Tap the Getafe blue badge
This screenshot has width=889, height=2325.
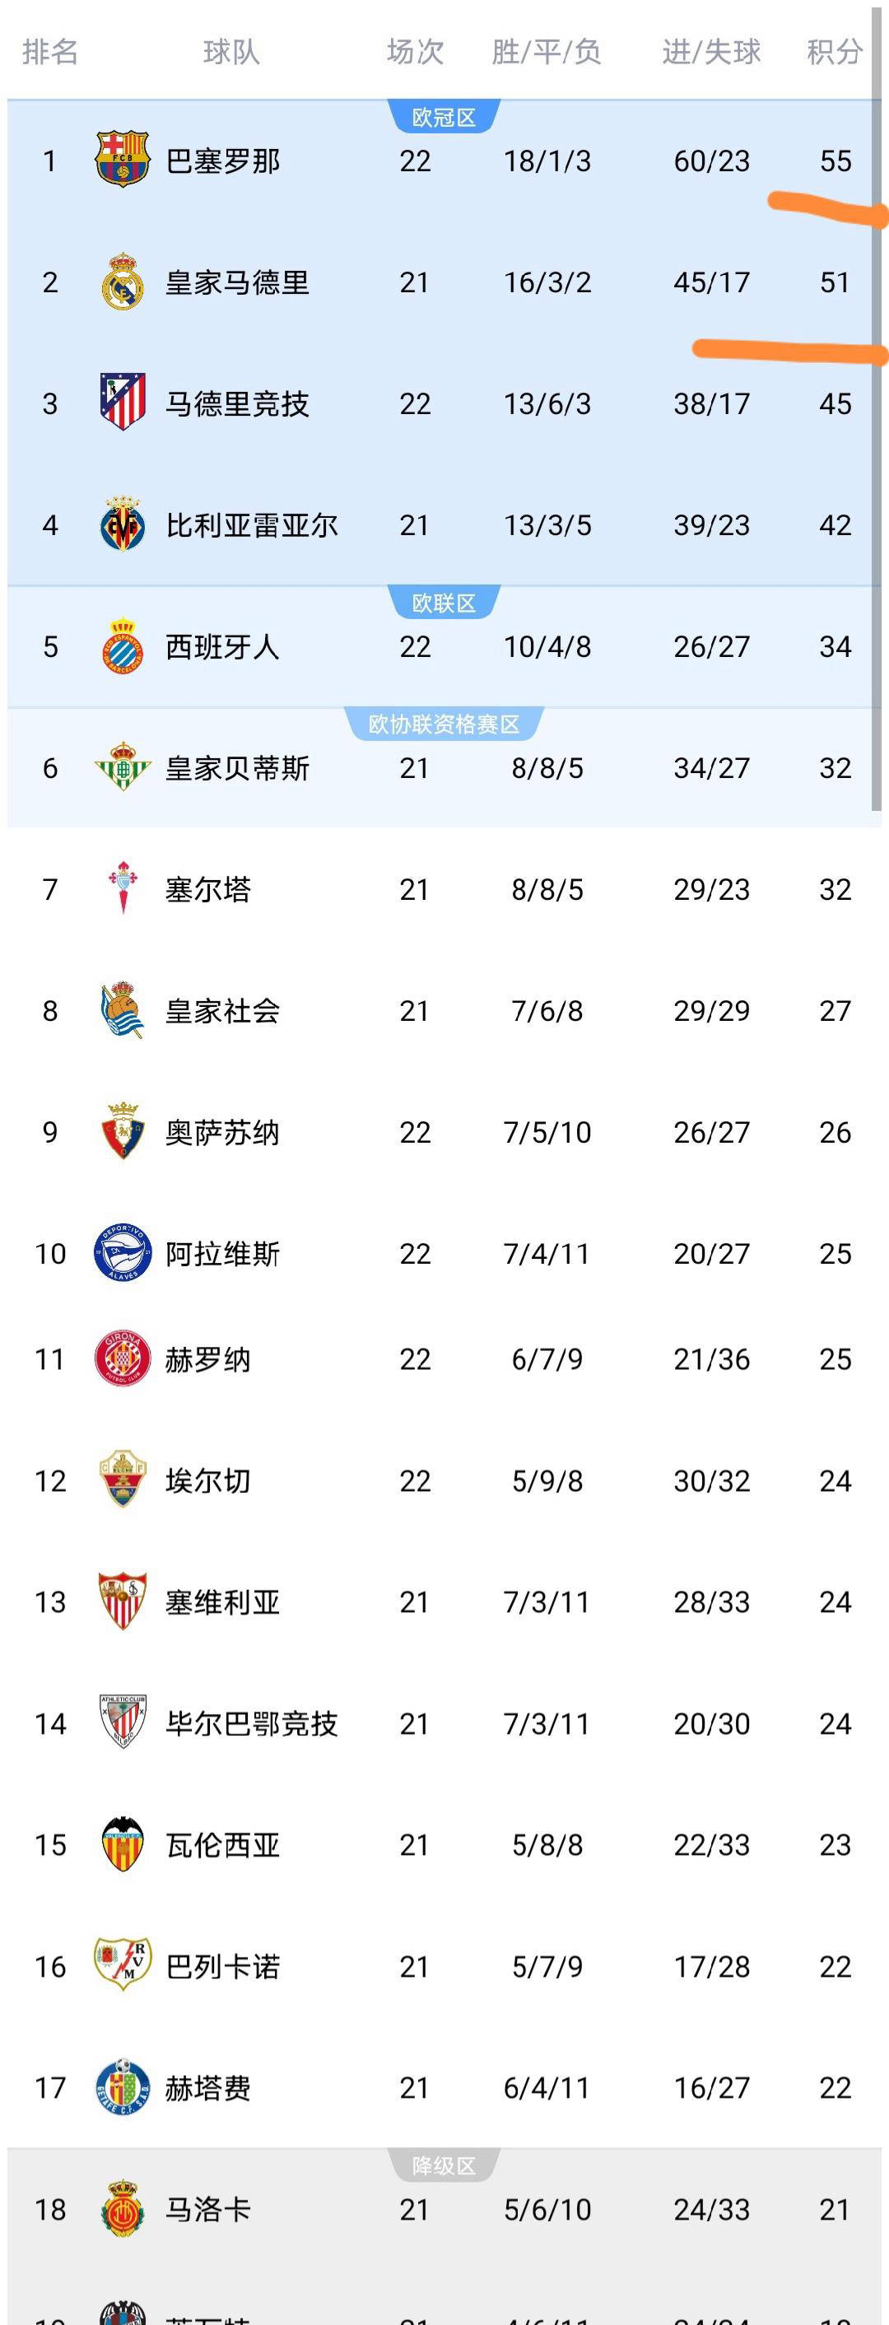click(122, 2087)
